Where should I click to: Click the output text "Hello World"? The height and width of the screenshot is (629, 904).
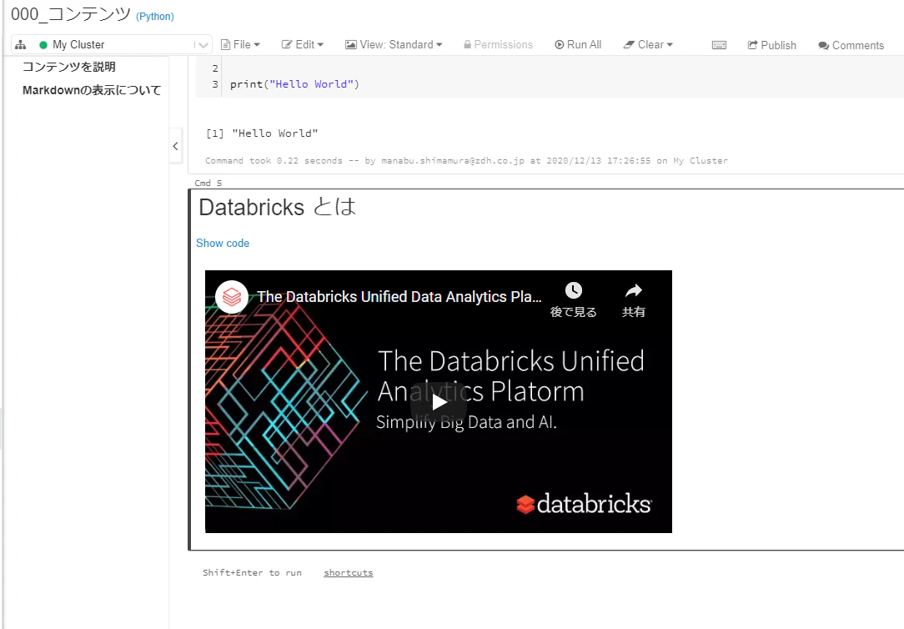275,133
